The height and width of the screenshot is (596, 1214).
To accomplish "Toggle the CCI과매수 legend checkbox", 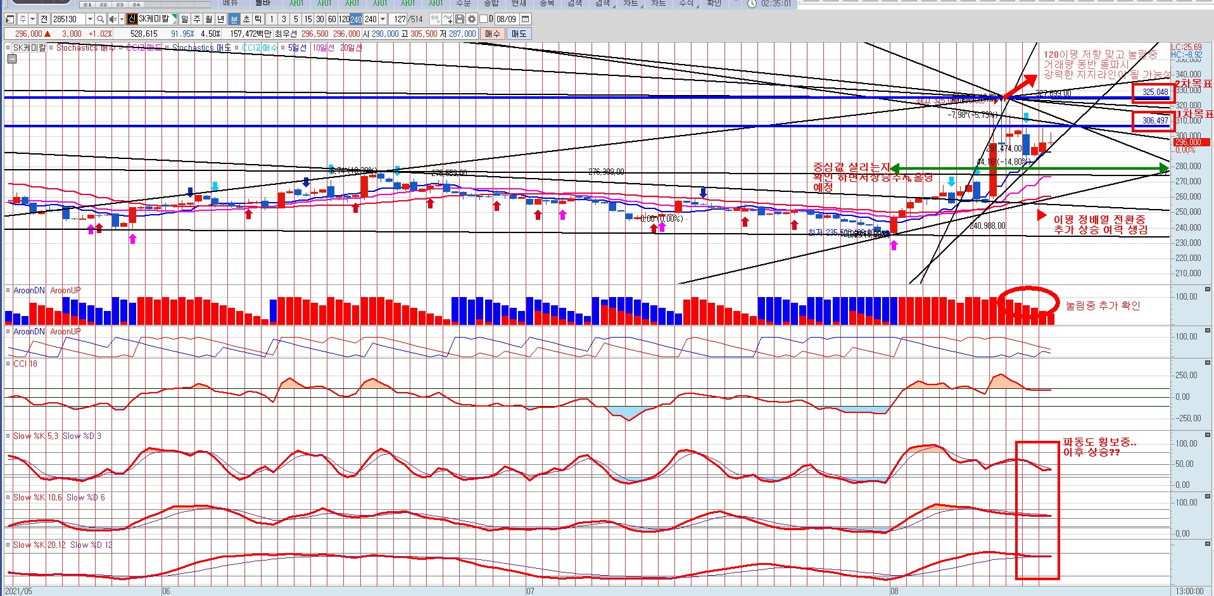I will coord(237,48).
